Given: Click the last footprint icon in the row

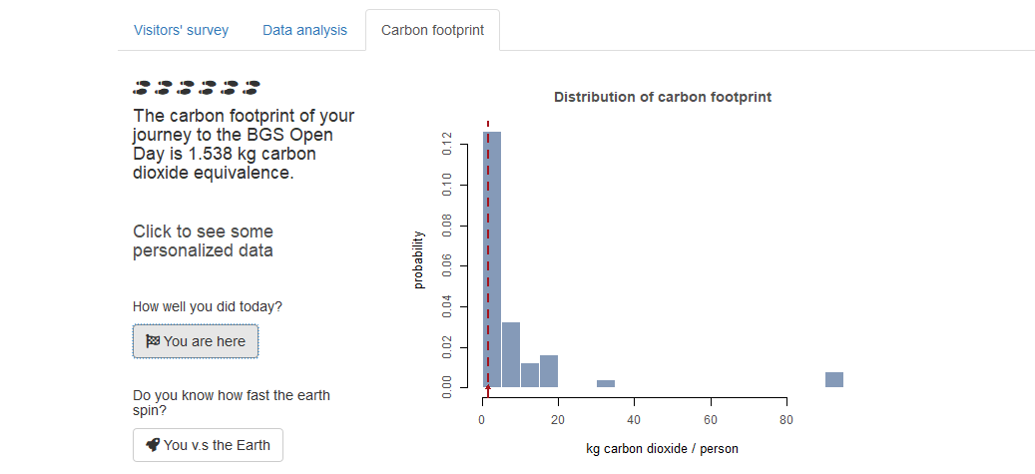Looking at the screenshot, I should [252, 88].
